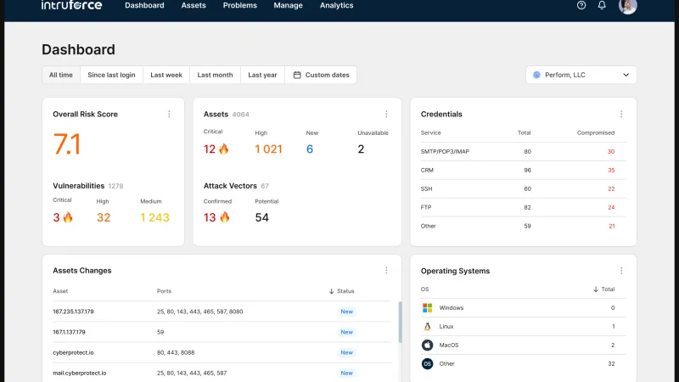
Task: Click the potential attack vectors count 54
Action: [262, 217]
